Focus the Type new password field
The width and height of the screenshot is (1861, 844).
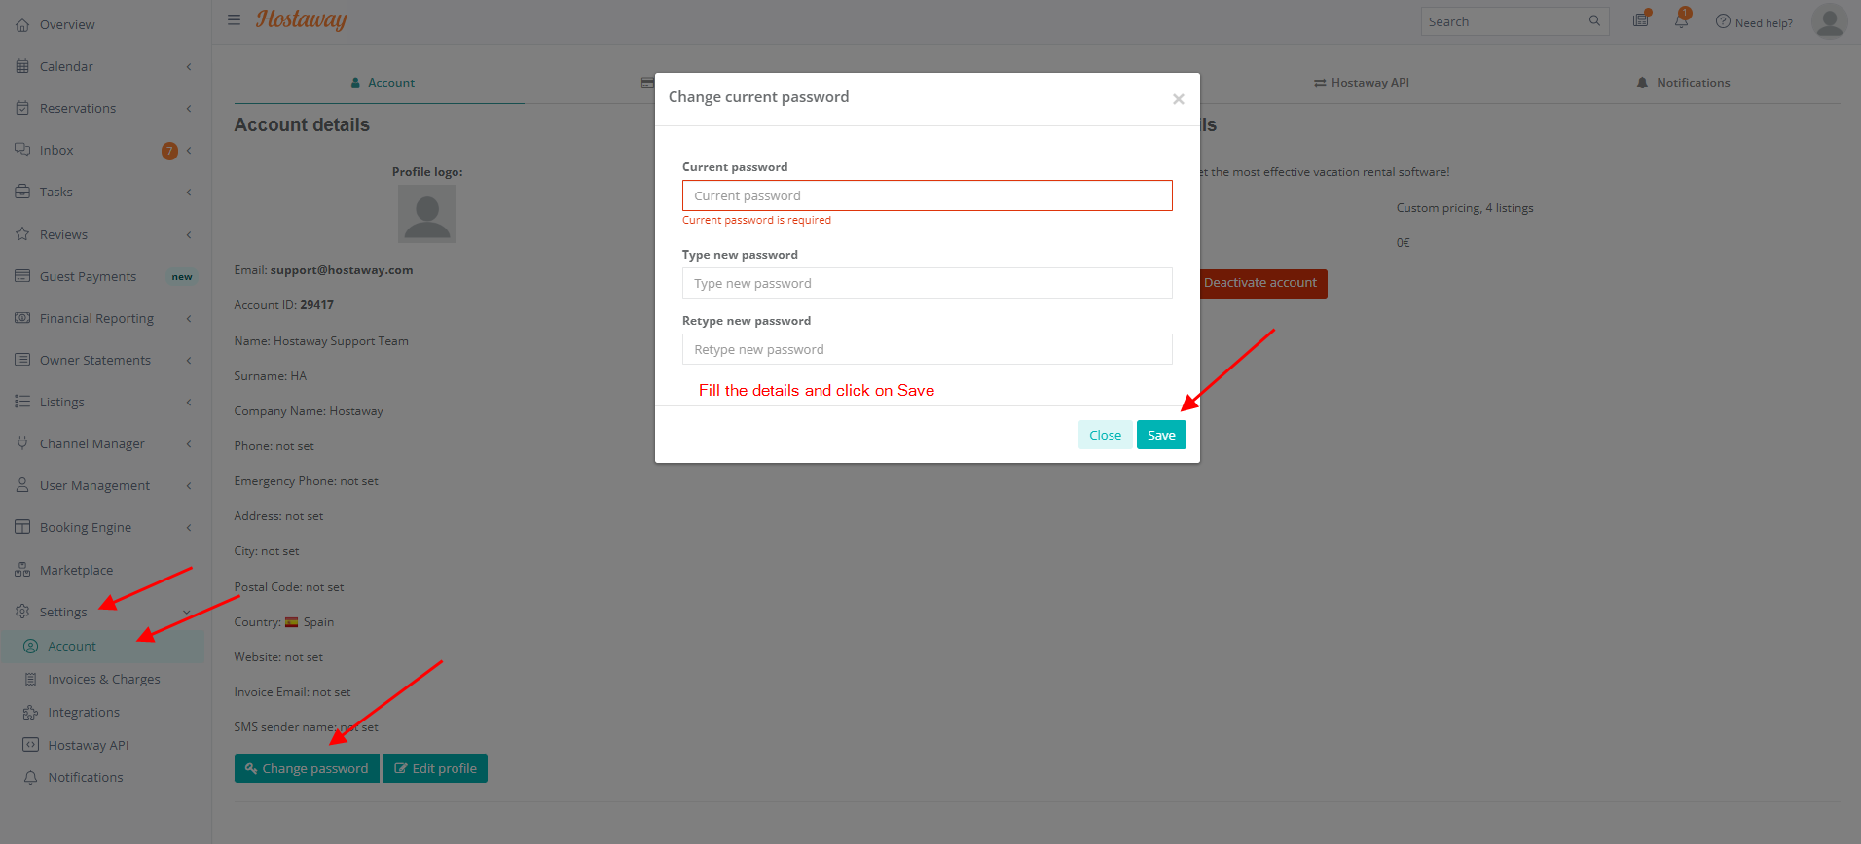point(927,283)
